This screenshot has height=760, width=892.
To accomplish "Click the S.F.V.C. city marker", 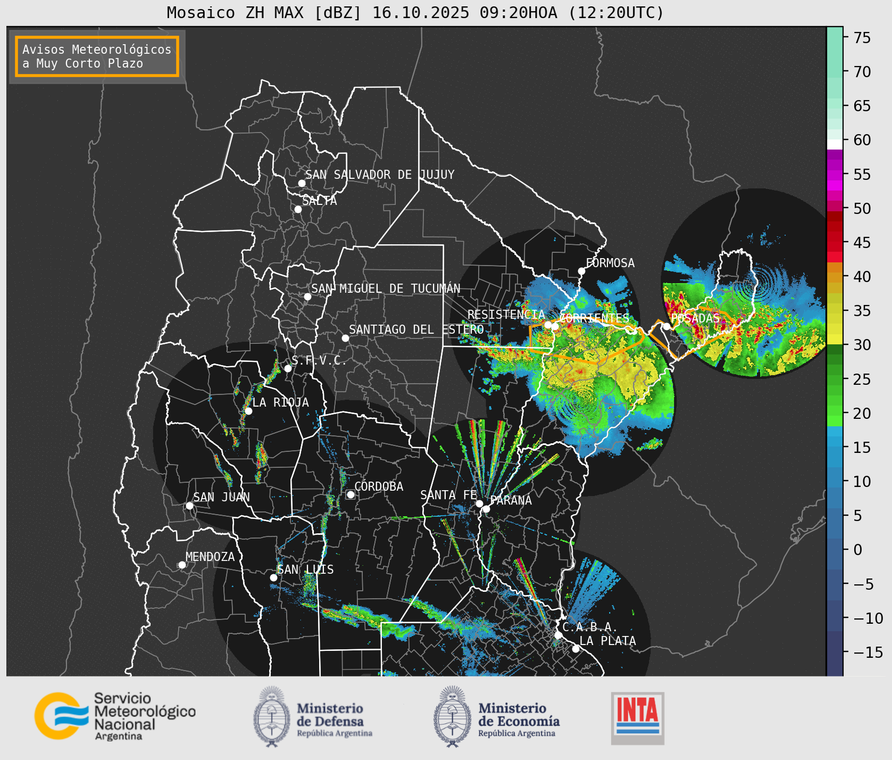I will [x=288, y=368].
